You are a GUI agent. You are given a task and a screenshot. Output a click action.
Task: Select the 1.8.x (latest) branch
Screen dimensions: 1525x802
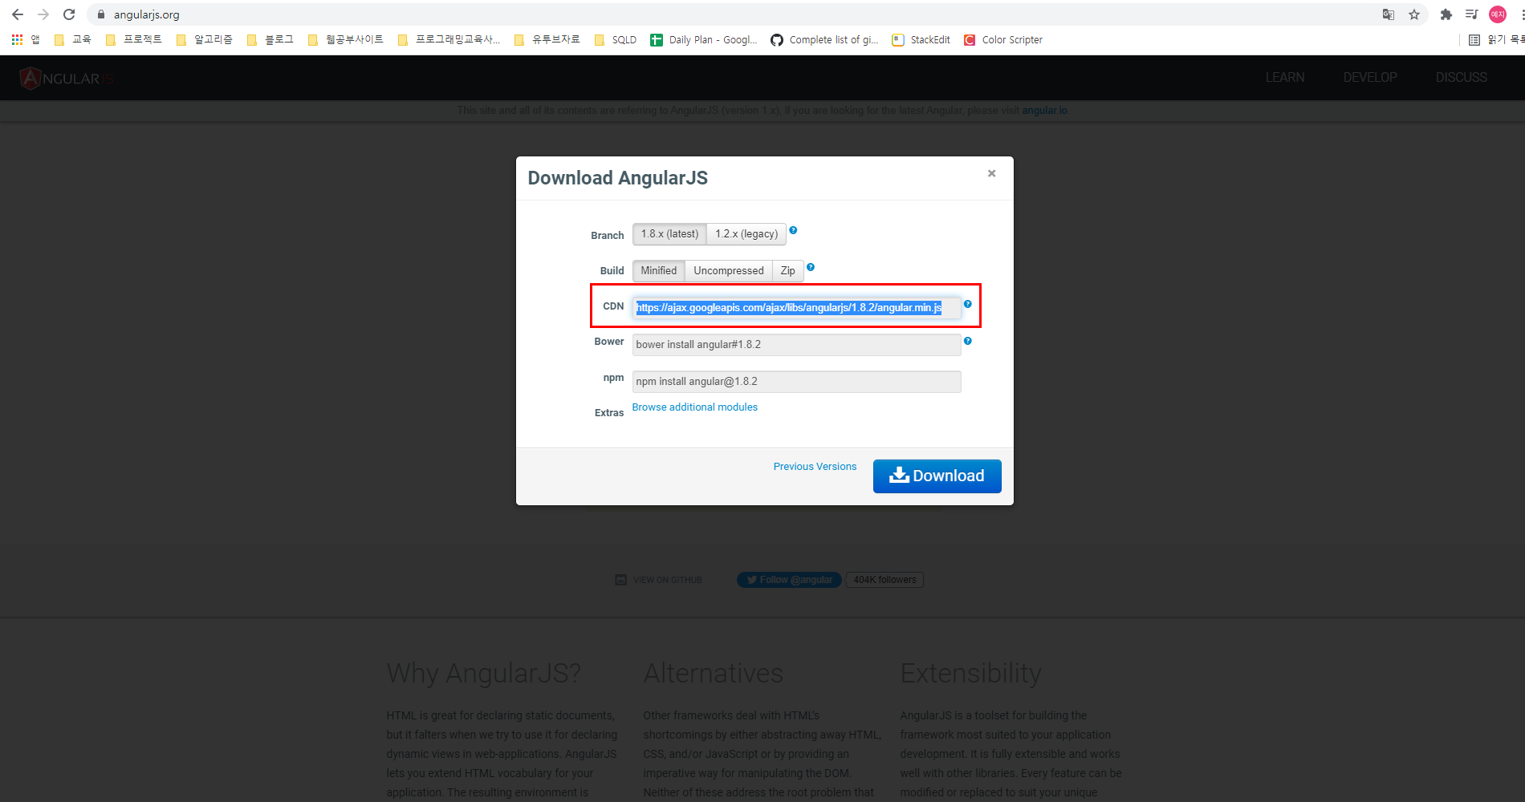(669, 234)
